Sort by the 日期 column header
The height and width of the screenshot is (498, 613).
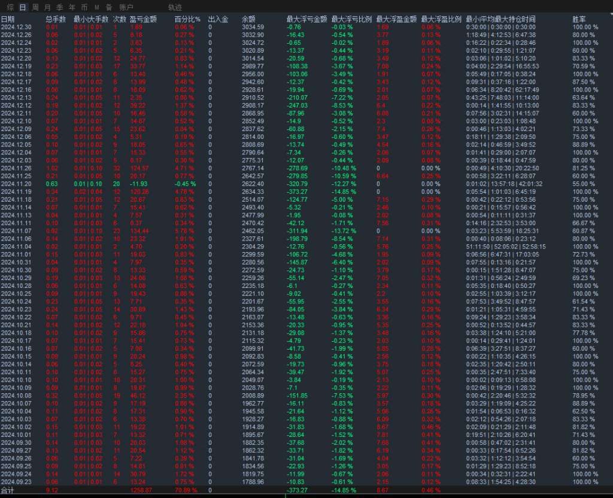pos(8,19)
